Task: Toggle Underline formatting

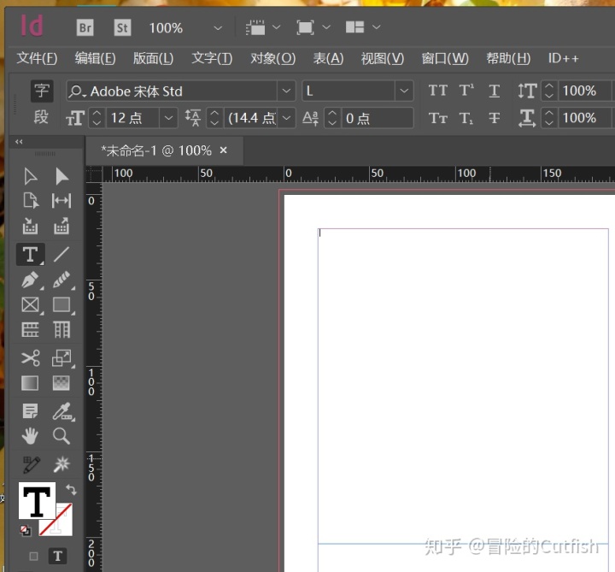Action: pos(495,91)
